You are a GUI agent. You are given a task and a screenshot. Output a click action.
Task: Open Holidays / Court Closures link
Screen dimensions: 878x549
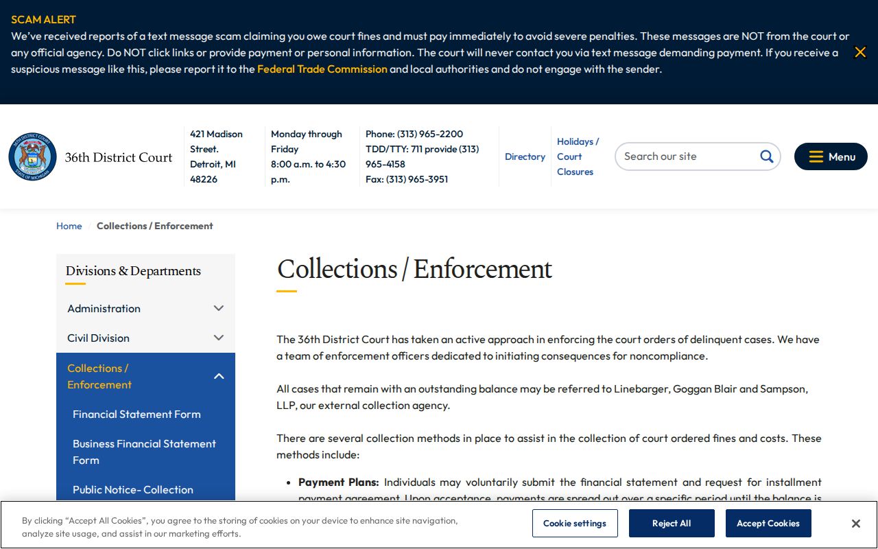pos(578,156)
